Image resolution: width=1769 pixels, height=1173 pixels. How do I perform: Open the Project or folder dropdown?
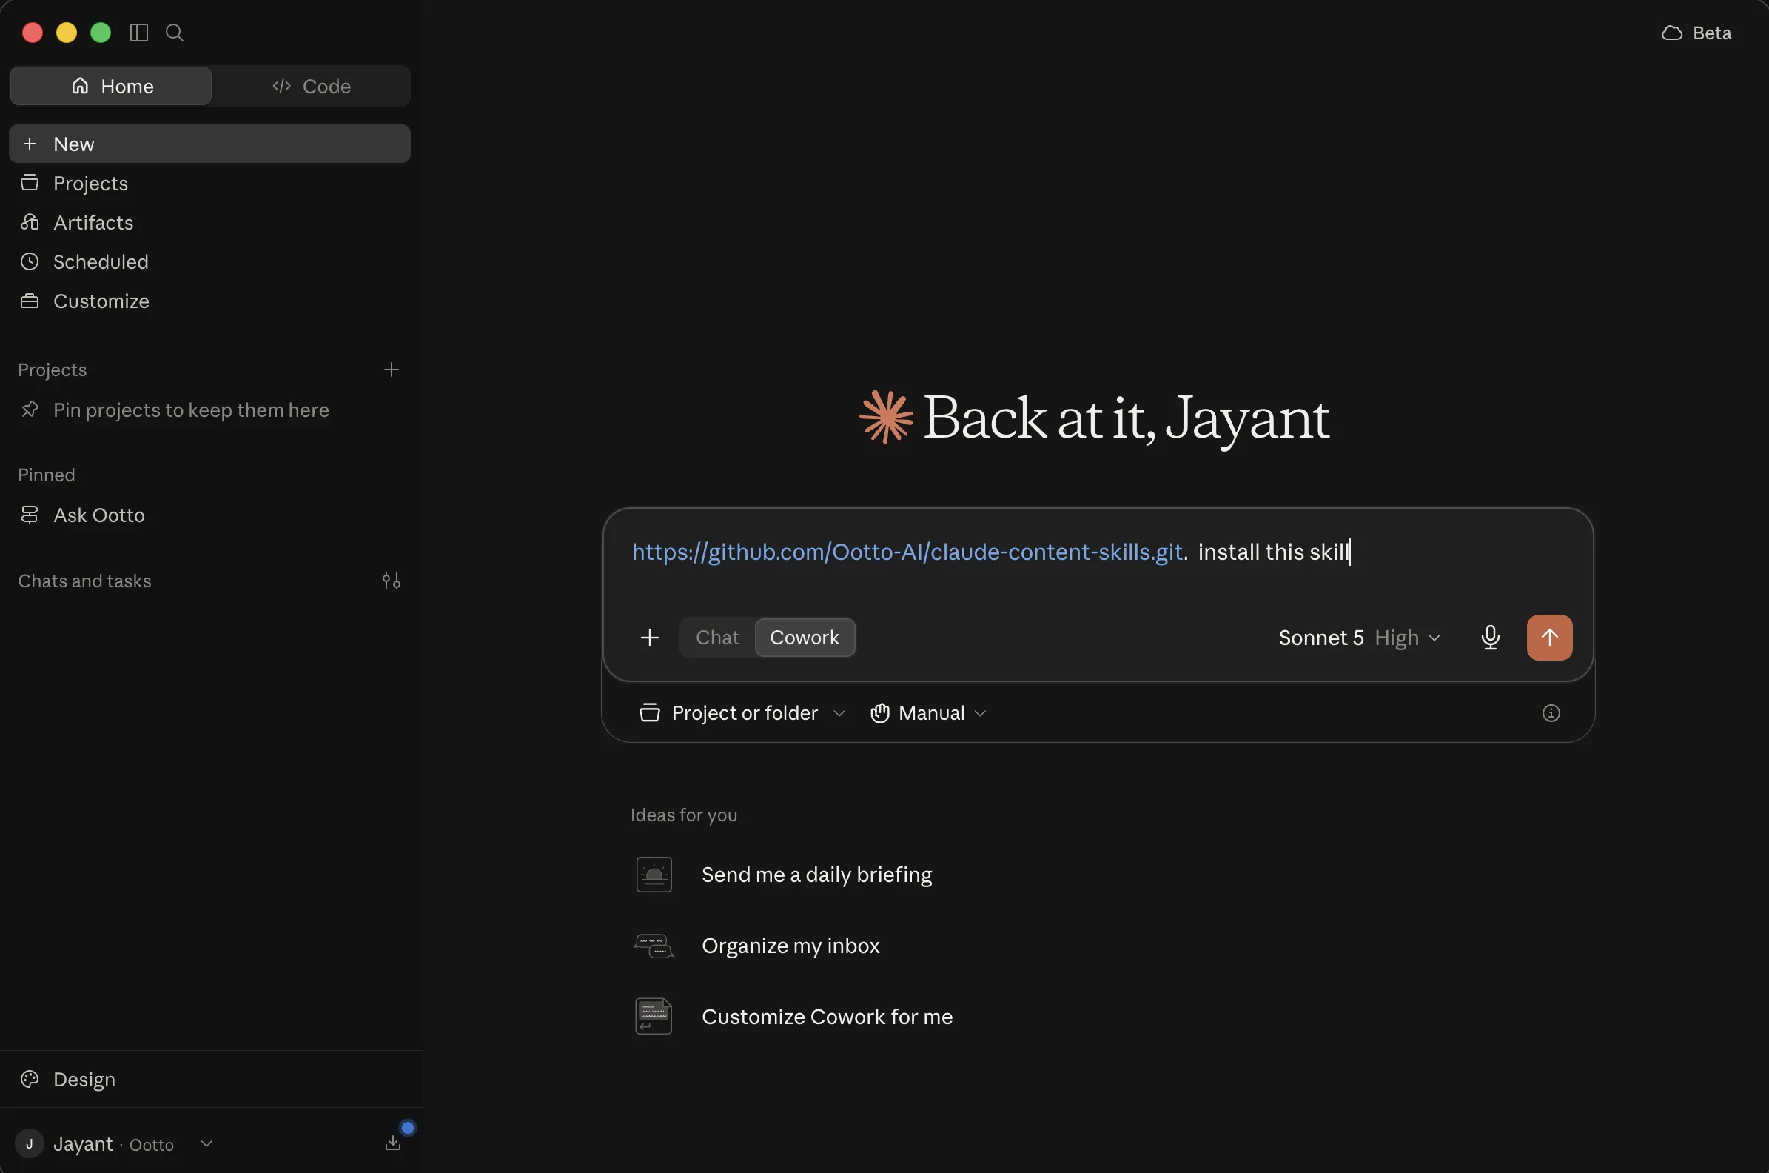(x=742, y=713)
